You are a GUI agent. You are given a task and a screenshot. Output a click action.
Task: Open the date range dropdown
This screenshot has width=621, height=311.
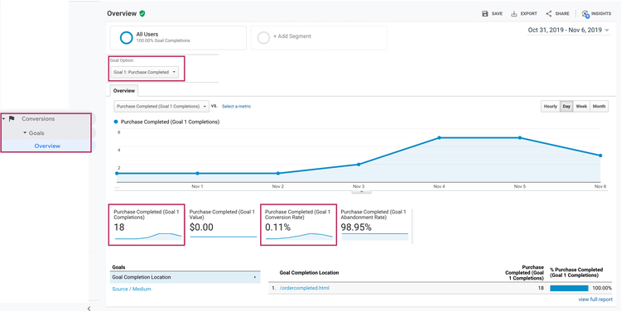click(568, 30)
